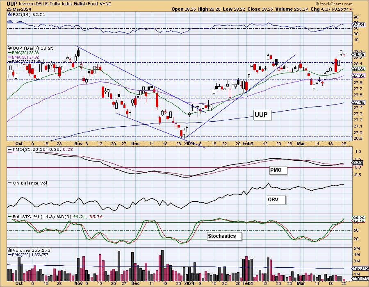Click the PMO(35,20,10) 0.30, 0.23 legend
Viewport: 369px width, 287px height.
click(43, 149)
